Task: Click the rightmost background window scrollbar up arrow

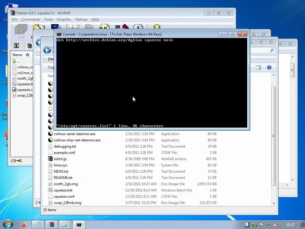Action: 292,57
